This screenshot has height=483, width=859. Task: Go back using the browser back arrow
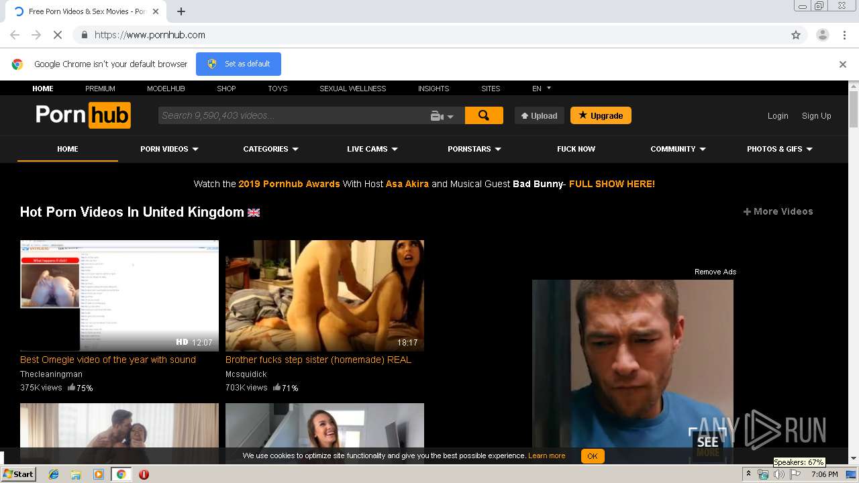coord(15,35)
